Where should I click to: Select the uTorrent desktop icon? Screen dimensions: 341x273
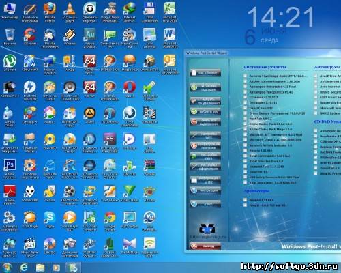[10, 63]
